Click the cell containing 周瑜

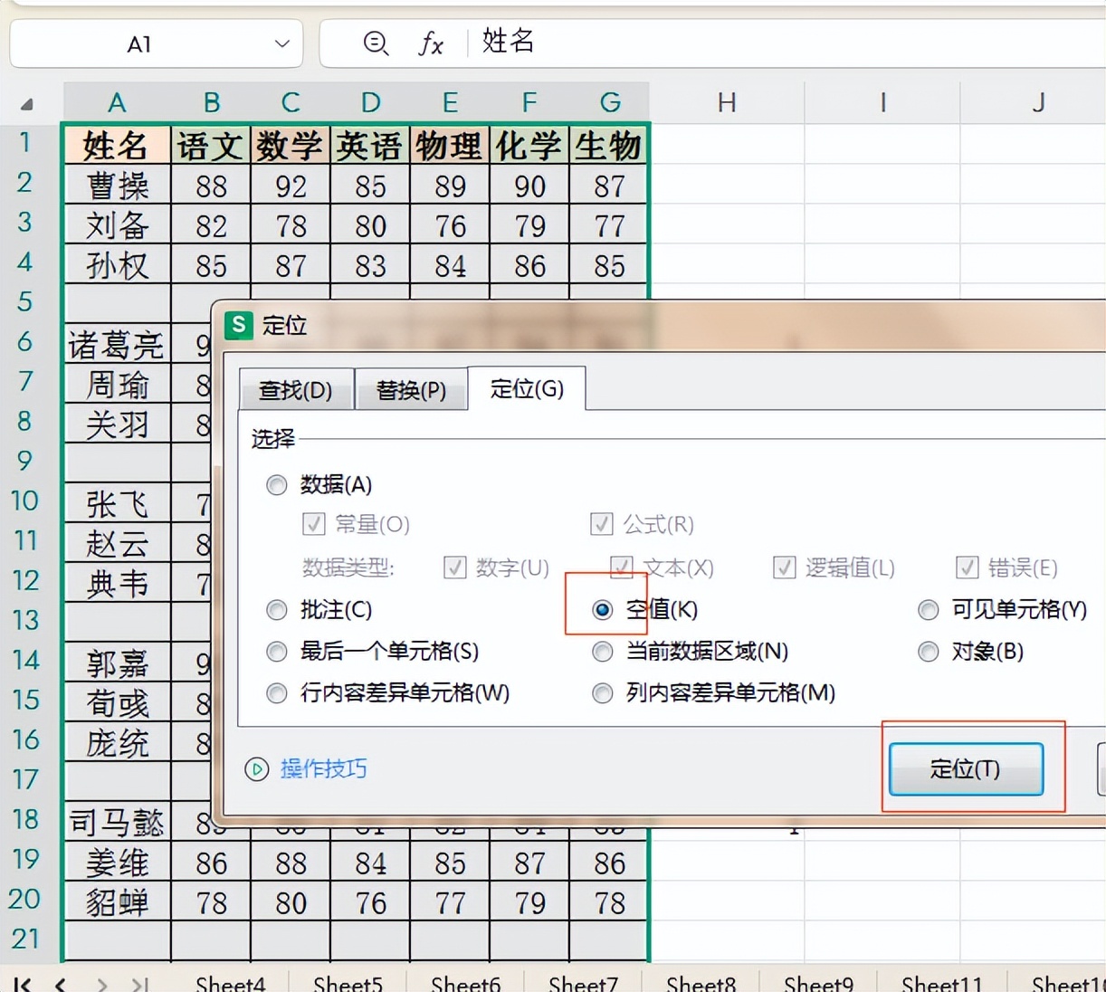click(118, 384)
